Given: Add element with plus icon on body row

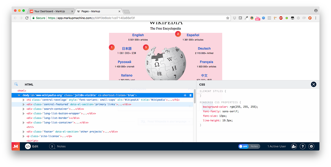Looking at the screenshot, I should (185, 95).
